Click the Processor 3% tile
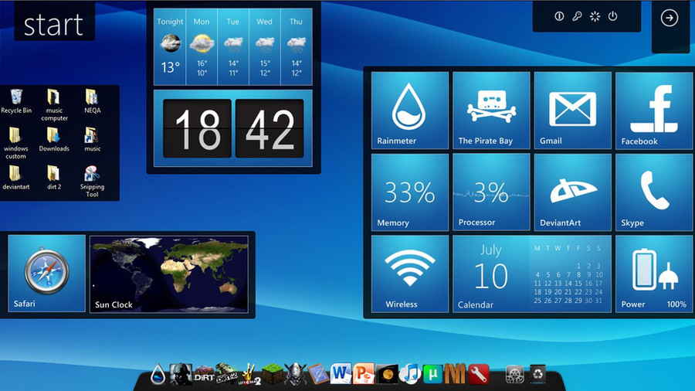 coord(491,192)
